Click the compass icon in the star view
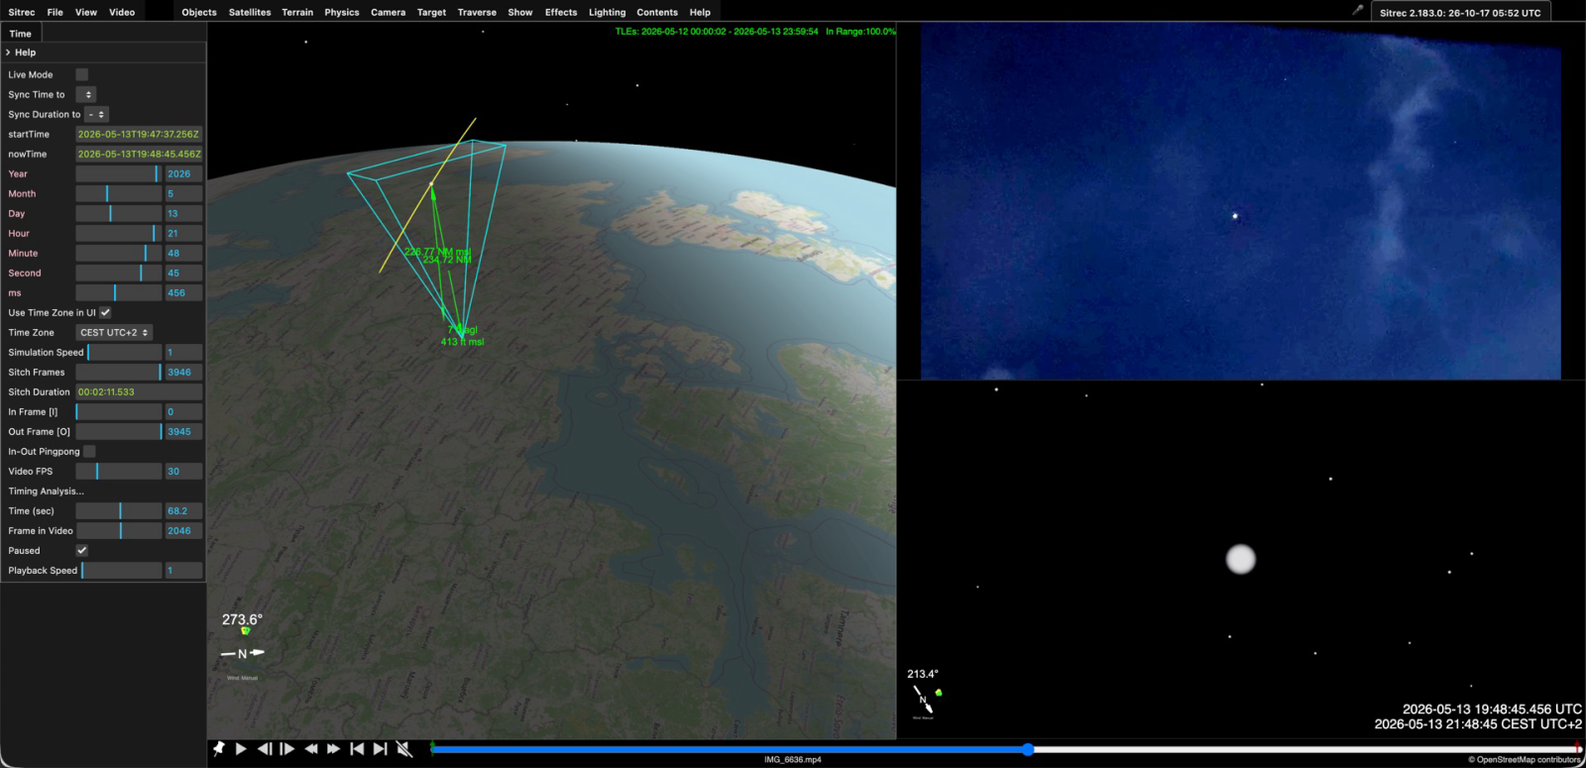This screenshot has width=1586, height=768. click(923, 699)
